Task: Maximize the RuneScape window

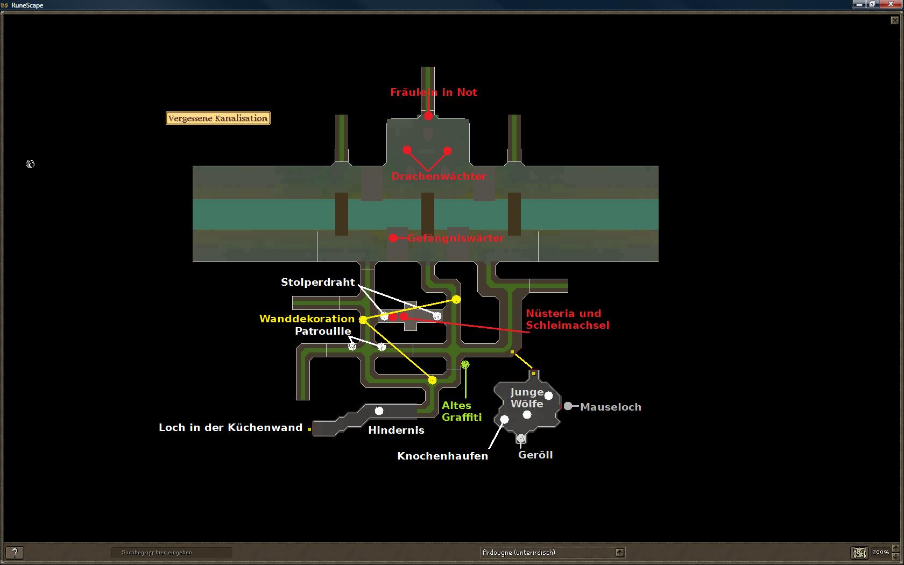Action: [872, 4]
